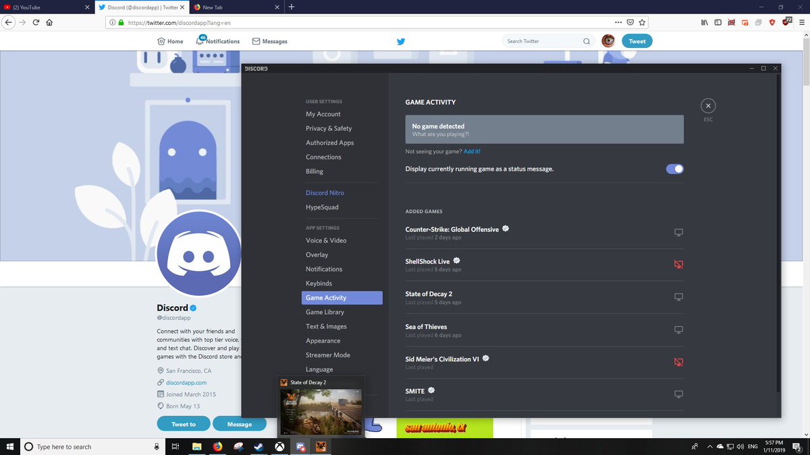Click 'Tweet to' button on Discord profile

click(184, 424)
